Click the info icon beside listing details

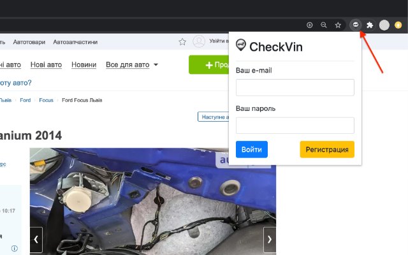click(15, 249)
